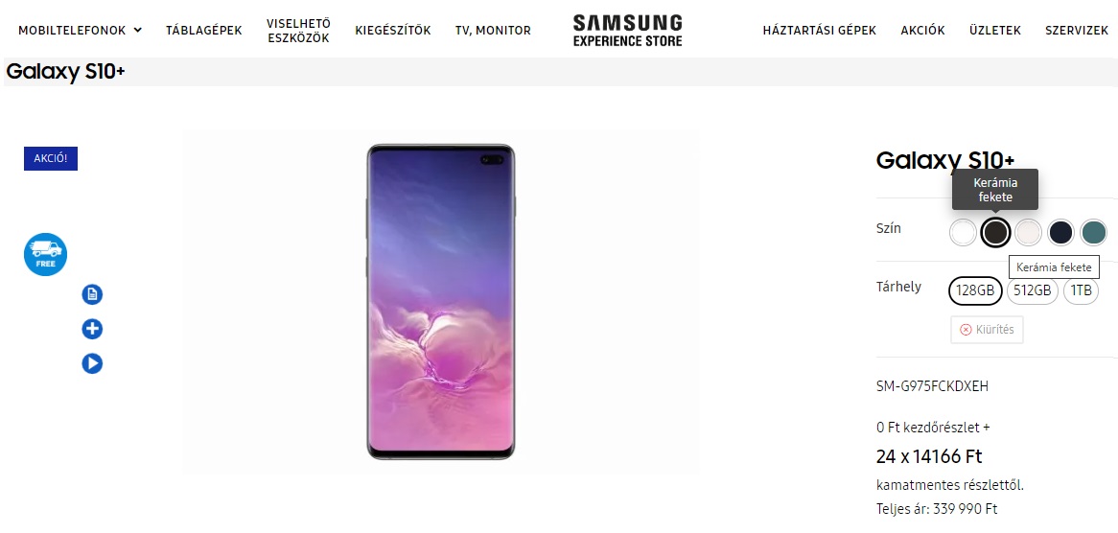
Task: Click the blue plus circle icon
Action: tap(92, 329)
